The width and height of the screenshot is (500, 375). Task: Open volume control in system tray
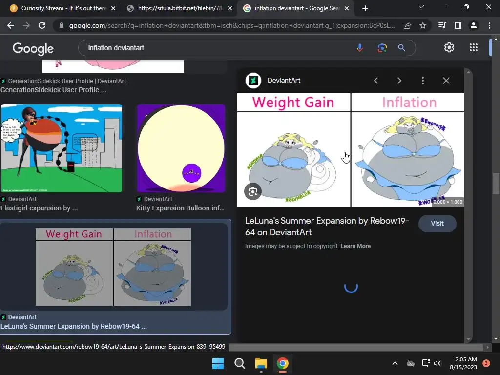[437, 363]
